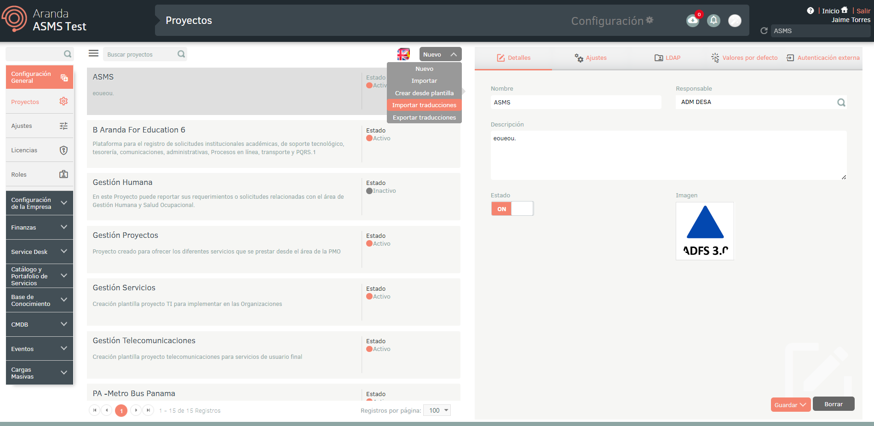874x426 pixels.
Task: Select Importar traducciones option
Action: 424,105
